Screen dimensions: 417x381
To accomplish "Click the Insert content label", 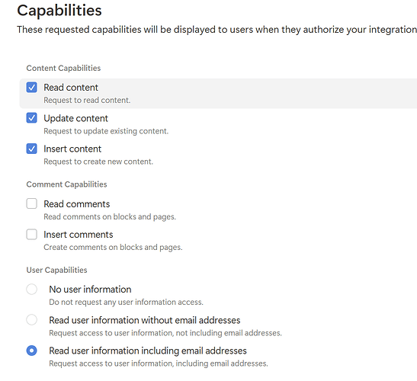I will click(x=72, y=149).
